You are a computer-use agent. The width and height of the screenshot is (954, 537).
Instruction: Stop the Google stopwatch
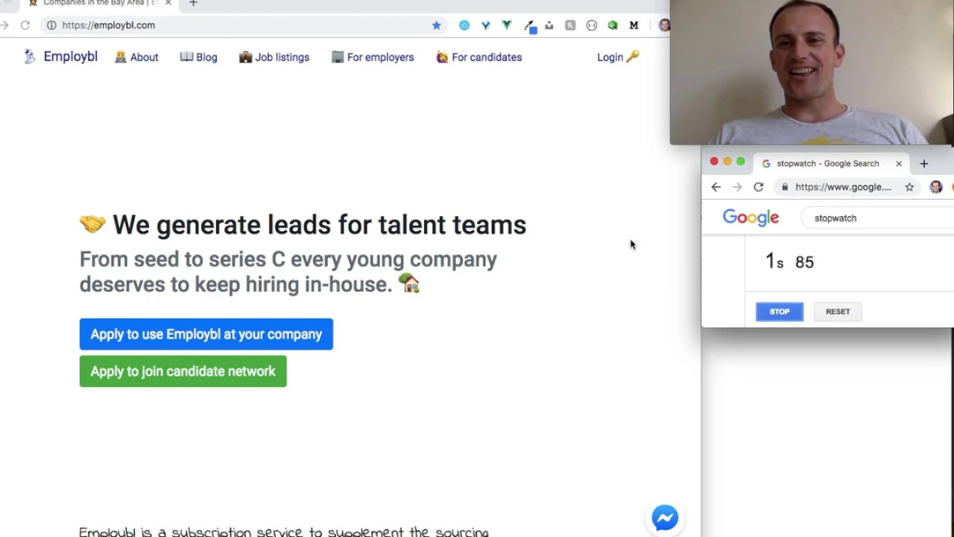780,312
